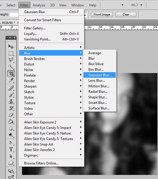Expand the Distort submenu

[51, 64]
